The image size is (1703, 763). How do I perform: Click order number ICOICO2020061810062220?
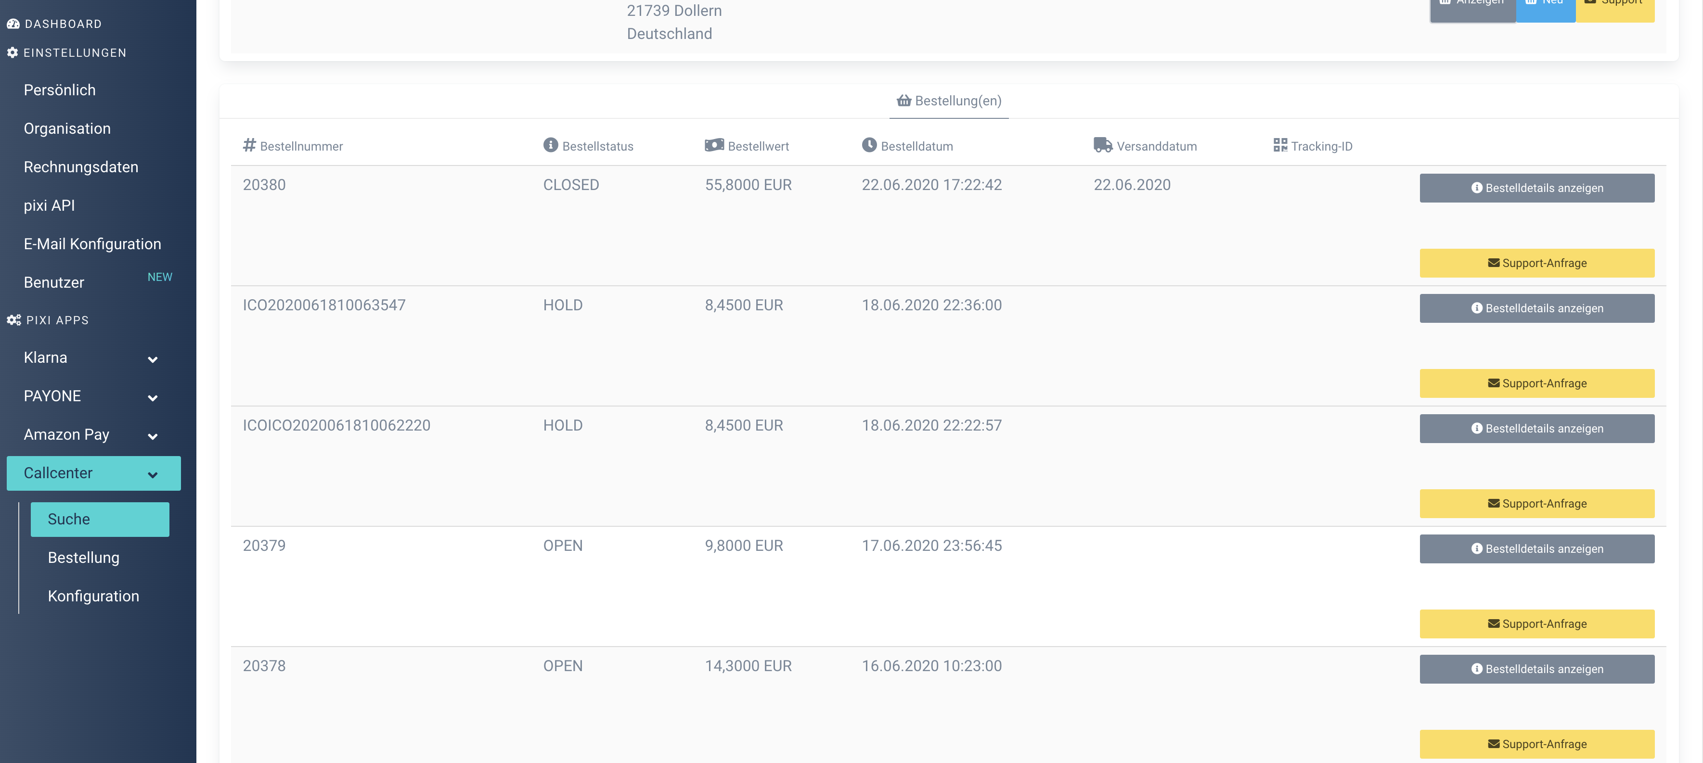pyautogui.click(x=336, y=425)
